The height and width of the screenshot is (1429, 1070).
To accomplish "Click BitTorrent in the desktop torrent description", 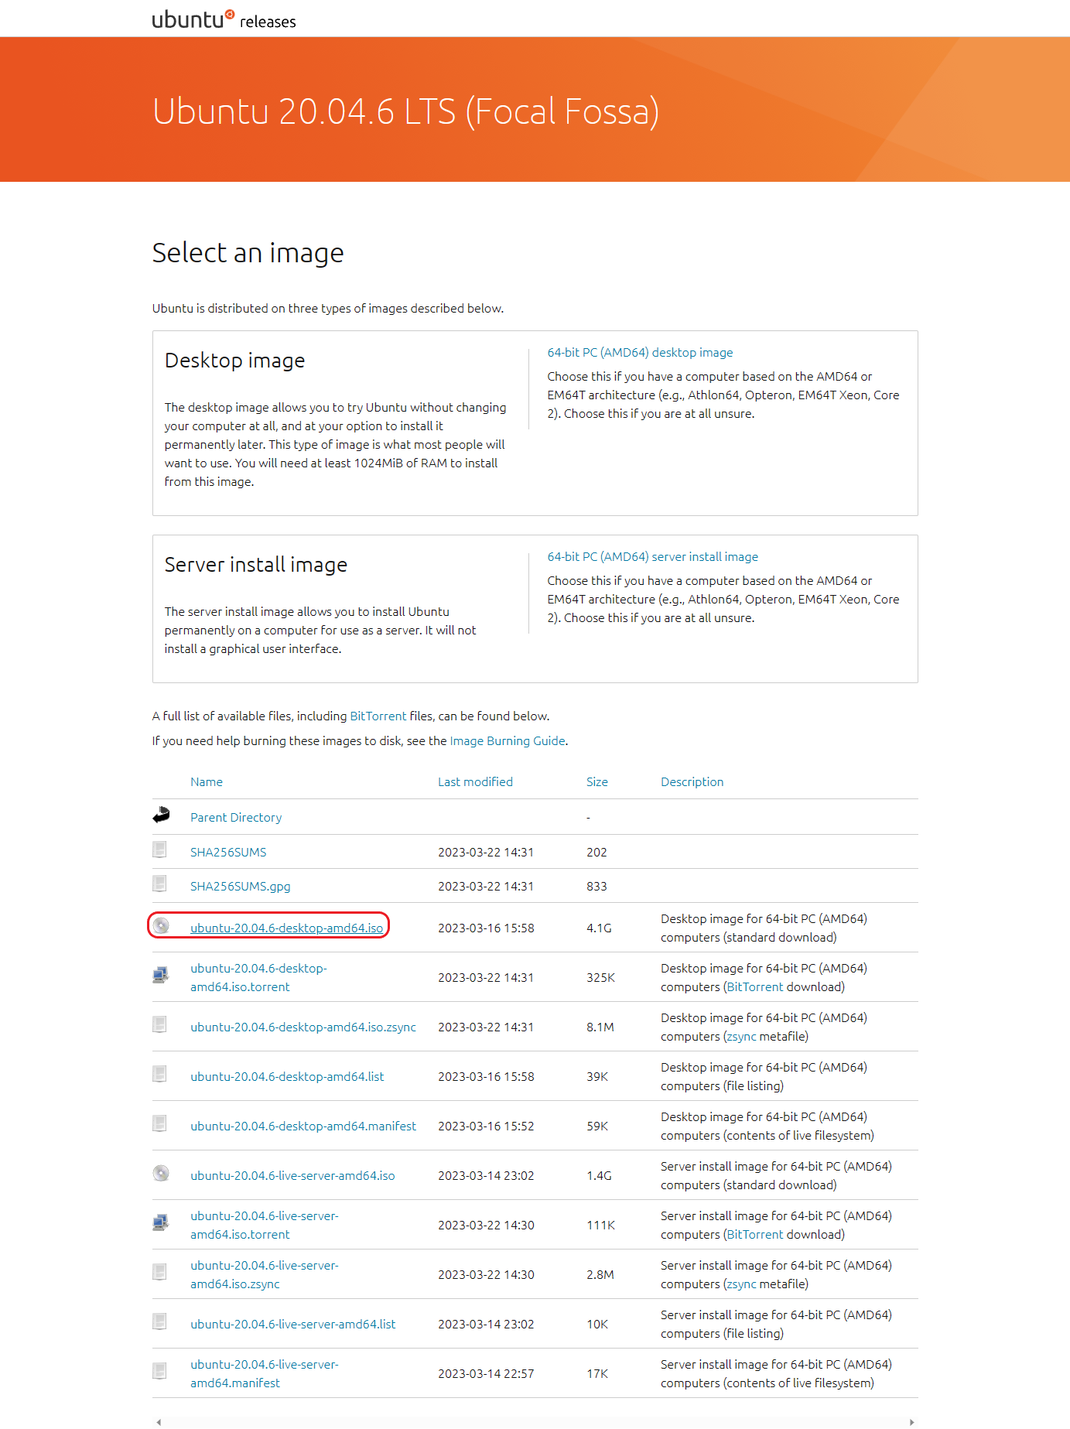I will pos(755,987).
